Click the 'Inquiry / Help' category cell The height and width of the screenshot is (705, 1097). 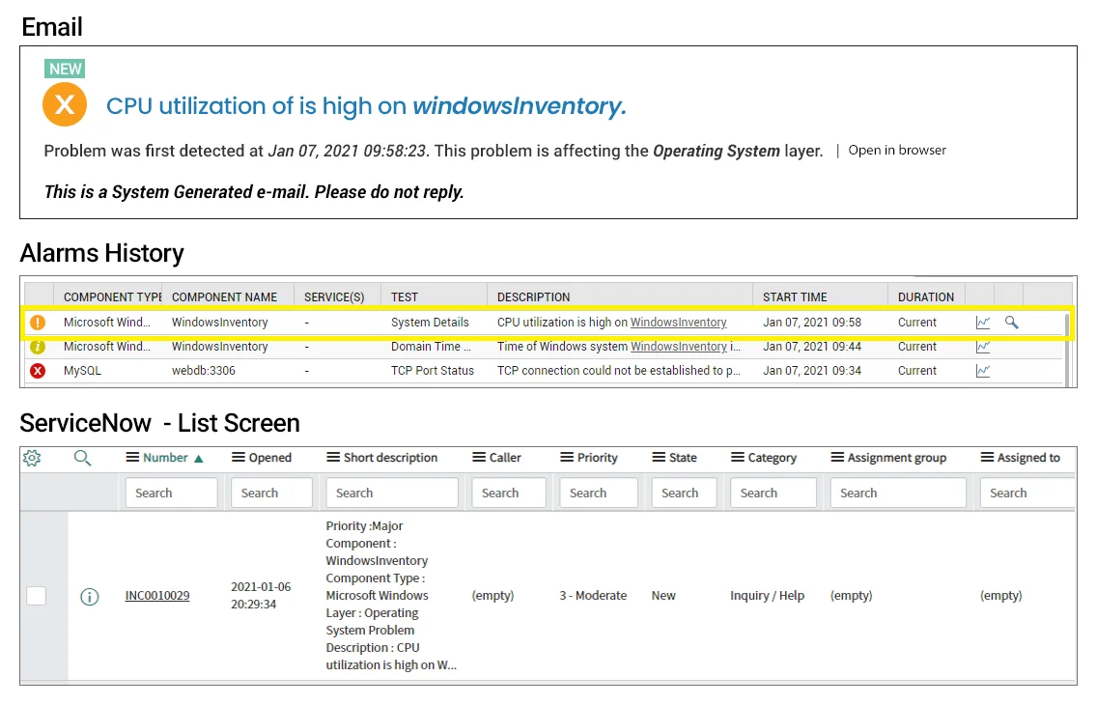coord(768,596)
